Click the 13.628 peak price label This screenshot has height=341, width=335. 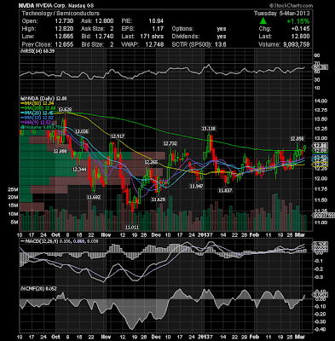point(65,109)
